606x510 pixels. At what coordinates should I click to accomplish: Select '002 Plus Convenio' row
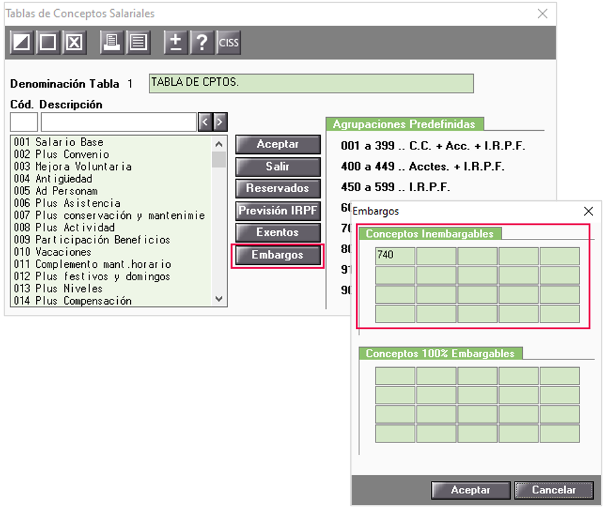click(x=111, y=155)
